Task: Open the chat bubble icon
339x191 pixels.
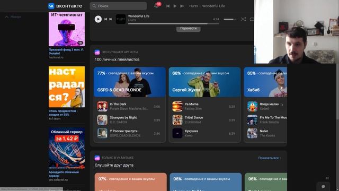Action: click(323, 186)
